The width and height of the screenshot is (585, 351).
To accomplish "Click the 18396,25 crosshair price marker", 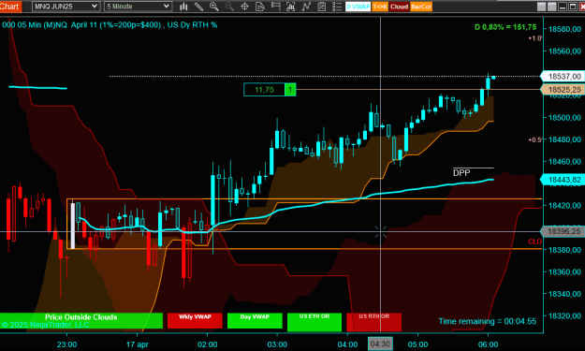I will [563, 231].
